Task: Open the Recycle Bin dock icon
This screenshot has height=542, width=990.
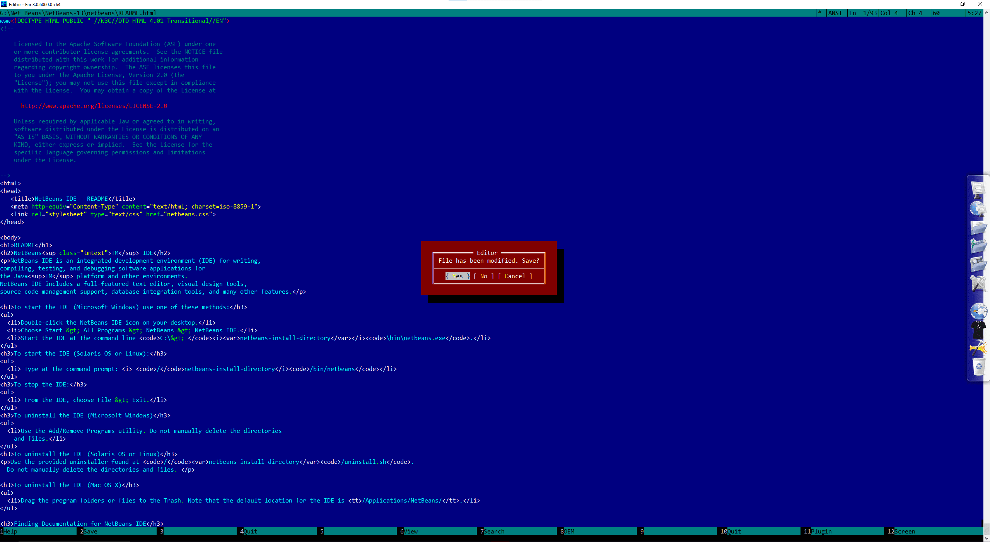Action: pos(978,366)
